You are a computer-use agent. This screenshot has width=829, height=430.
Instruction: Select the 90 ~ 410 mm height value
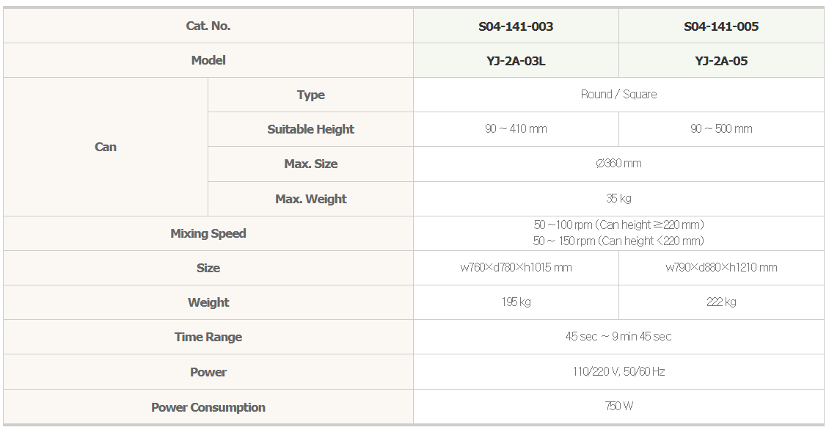coord(516,128)
